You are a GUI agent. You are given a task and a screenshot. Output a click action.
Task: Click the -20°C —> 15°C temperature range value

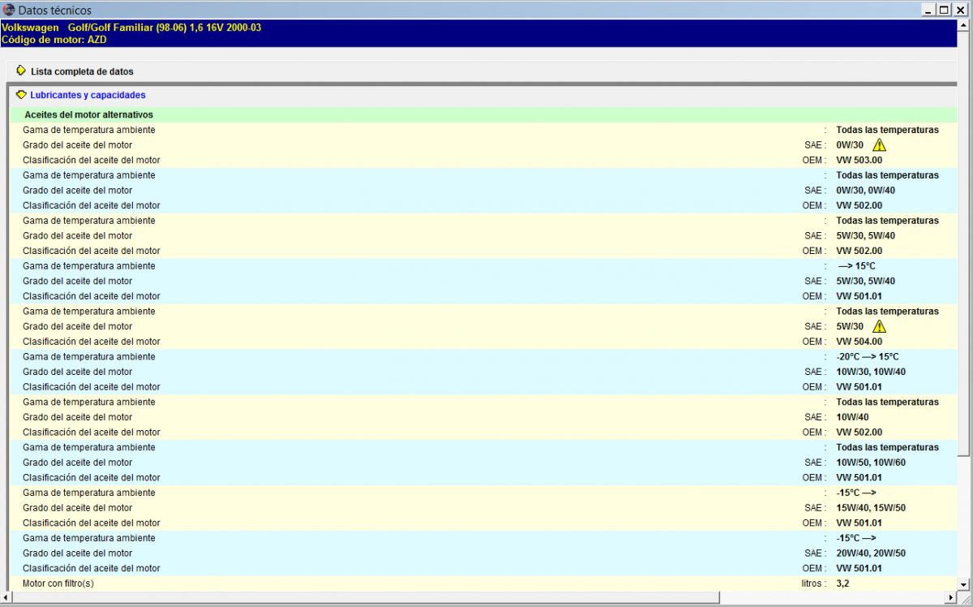click(x=867, y=357)
